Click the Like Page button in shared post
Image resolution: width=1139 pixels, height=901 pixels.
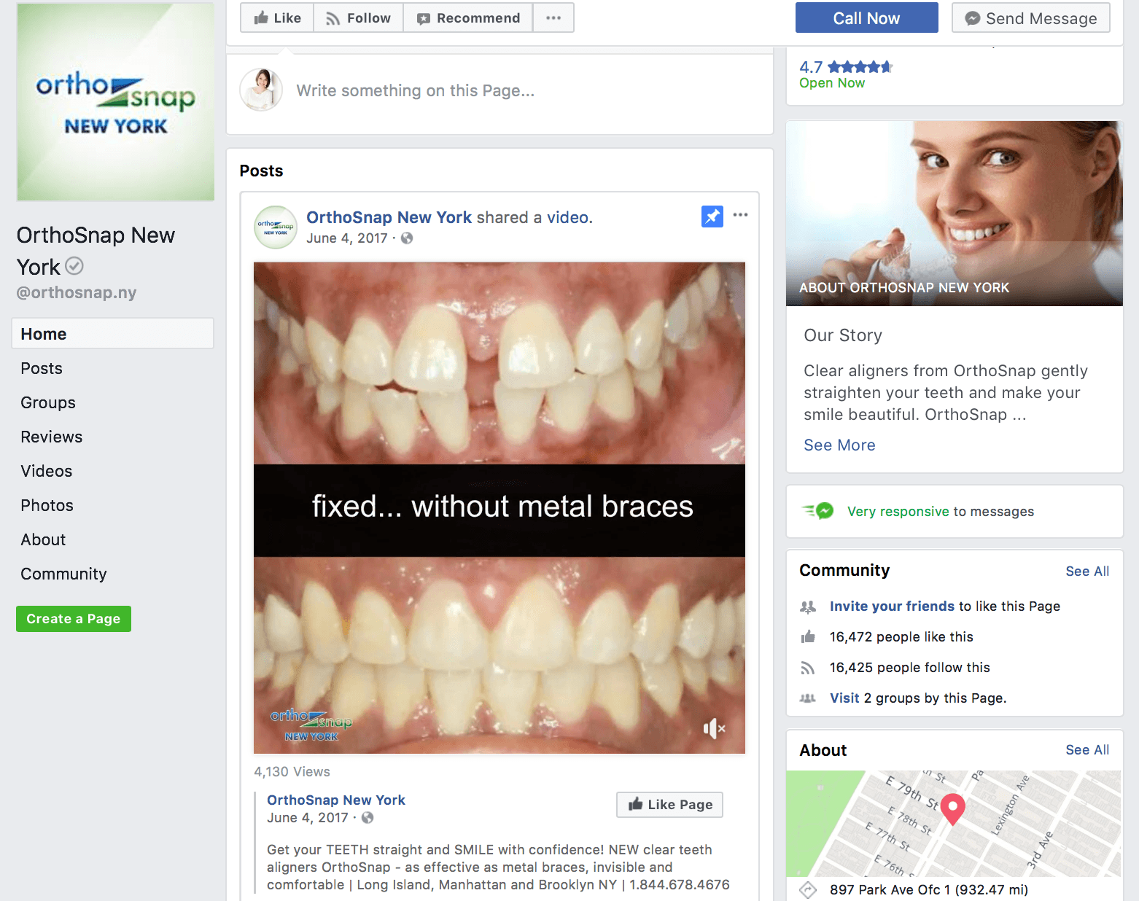click(669, 804)
